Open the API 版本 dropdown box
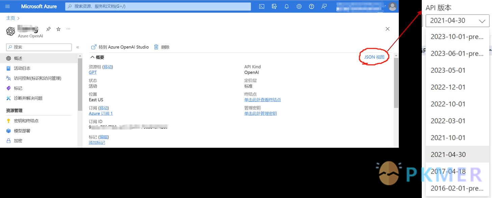The image size is (492, 198). (458, 21)
